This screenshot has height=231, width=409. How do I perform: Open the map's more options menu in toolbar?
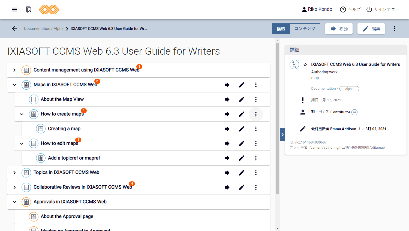[x=395, y=29]
